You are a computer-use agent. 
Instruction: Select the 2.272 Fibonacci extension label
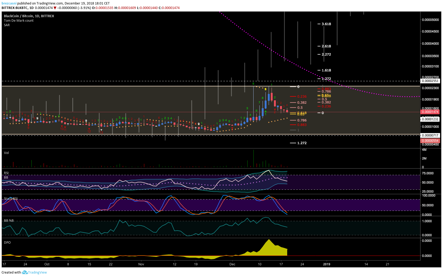(x=326, y=54)
